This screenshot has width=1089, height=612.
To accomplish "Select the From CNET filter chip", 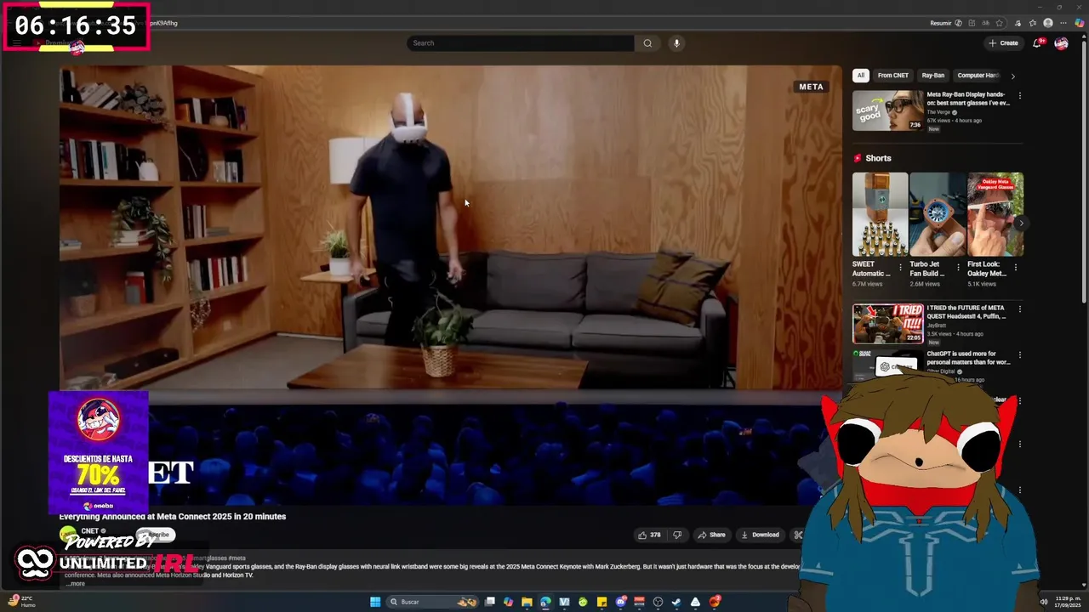I will point(892,76).
